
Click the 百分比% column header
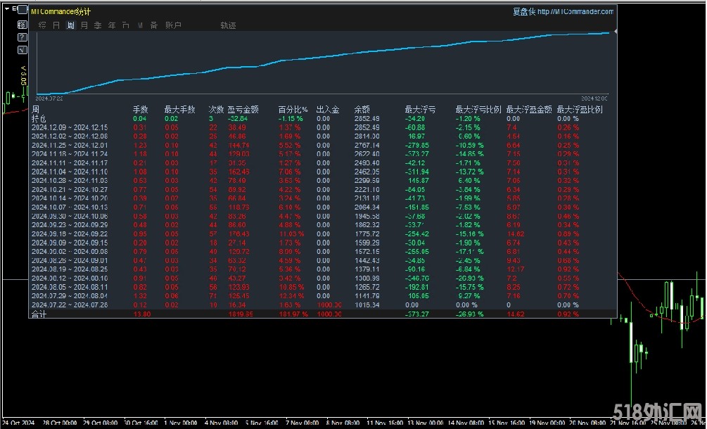point(293,110)
